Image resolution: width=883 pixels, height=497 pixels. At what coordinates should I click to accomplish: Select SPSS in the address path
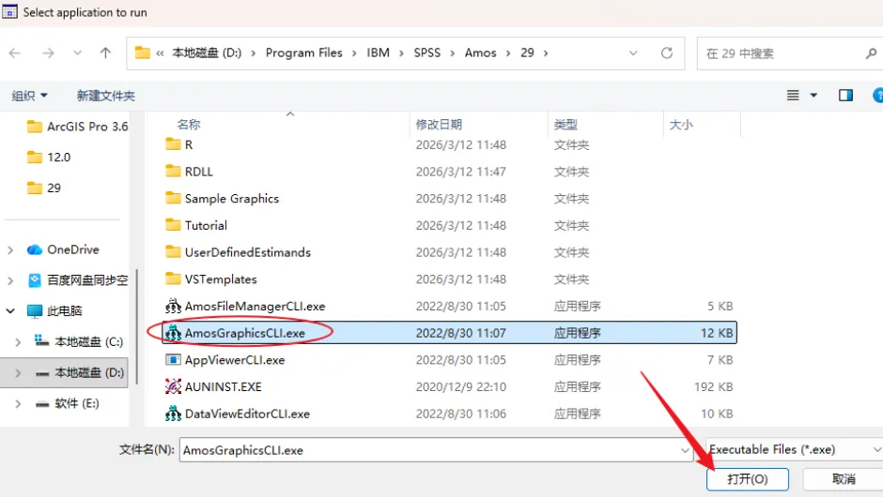point(426,53)
